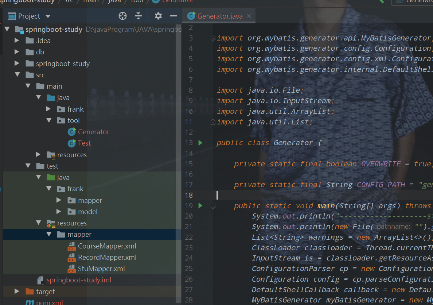Image resolution: width=433 pixels, height=305 pixels.
Task: Click the model package icon
Action: click(71, 212)
